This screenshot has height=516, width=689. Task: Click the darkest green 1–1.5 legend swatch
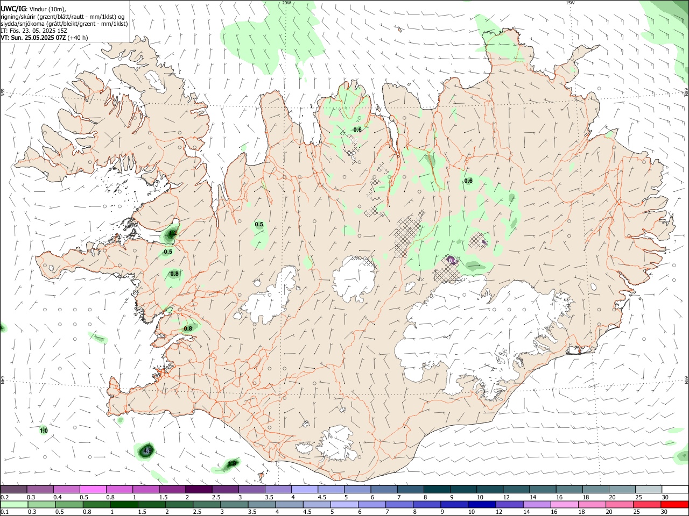pos(124,504)
